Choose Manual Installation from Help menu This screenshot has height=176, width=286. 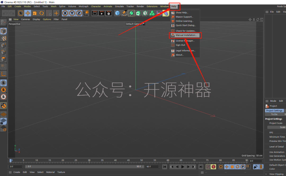coord(185,35)
